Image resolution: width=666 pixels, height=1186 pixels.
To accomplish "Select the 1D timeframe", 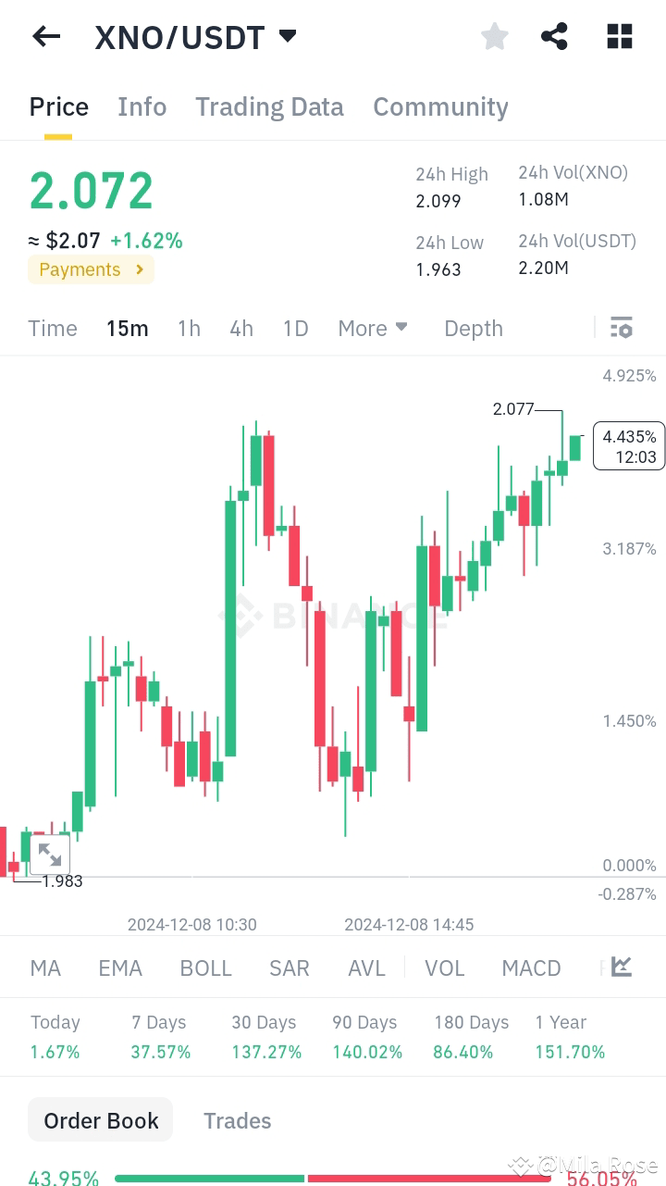I will [295, 328].
